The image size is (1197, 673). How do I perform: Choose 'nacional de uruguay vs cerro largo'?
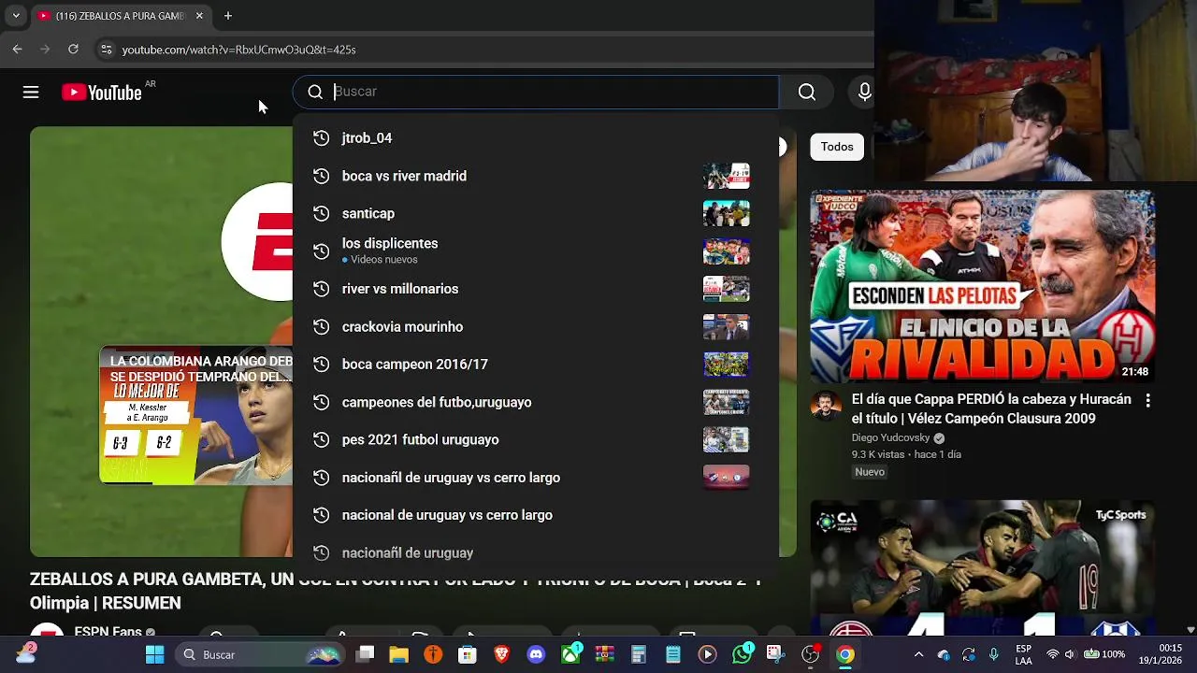[x=535, y=515]
